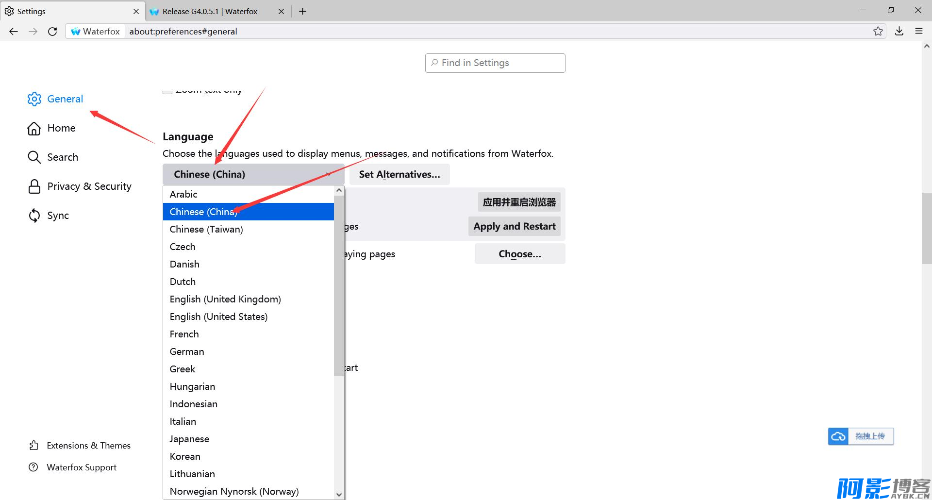The image size is (932, 500).
Task: Click the language list scrollbar thumb
Action: pyautogui.click(x=339, y=286)
